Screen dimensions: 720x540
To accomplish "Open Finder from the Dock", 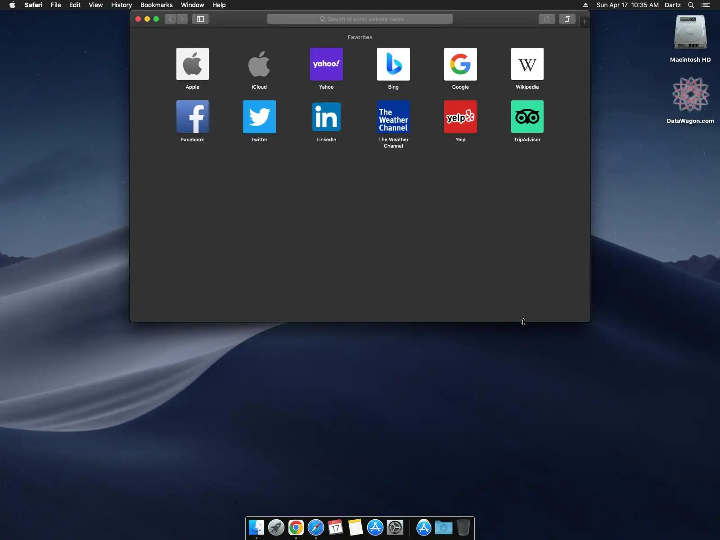I will click(256, 527).
